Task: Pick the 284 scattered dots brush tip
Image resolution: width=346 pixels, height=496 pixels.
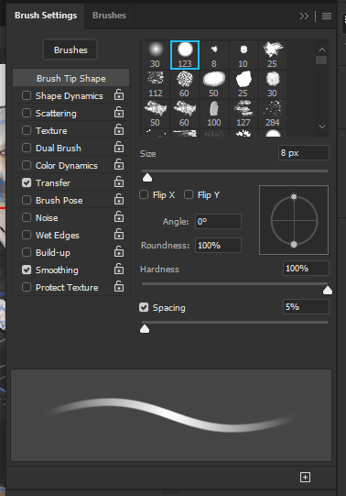Action: coord(273,114)
